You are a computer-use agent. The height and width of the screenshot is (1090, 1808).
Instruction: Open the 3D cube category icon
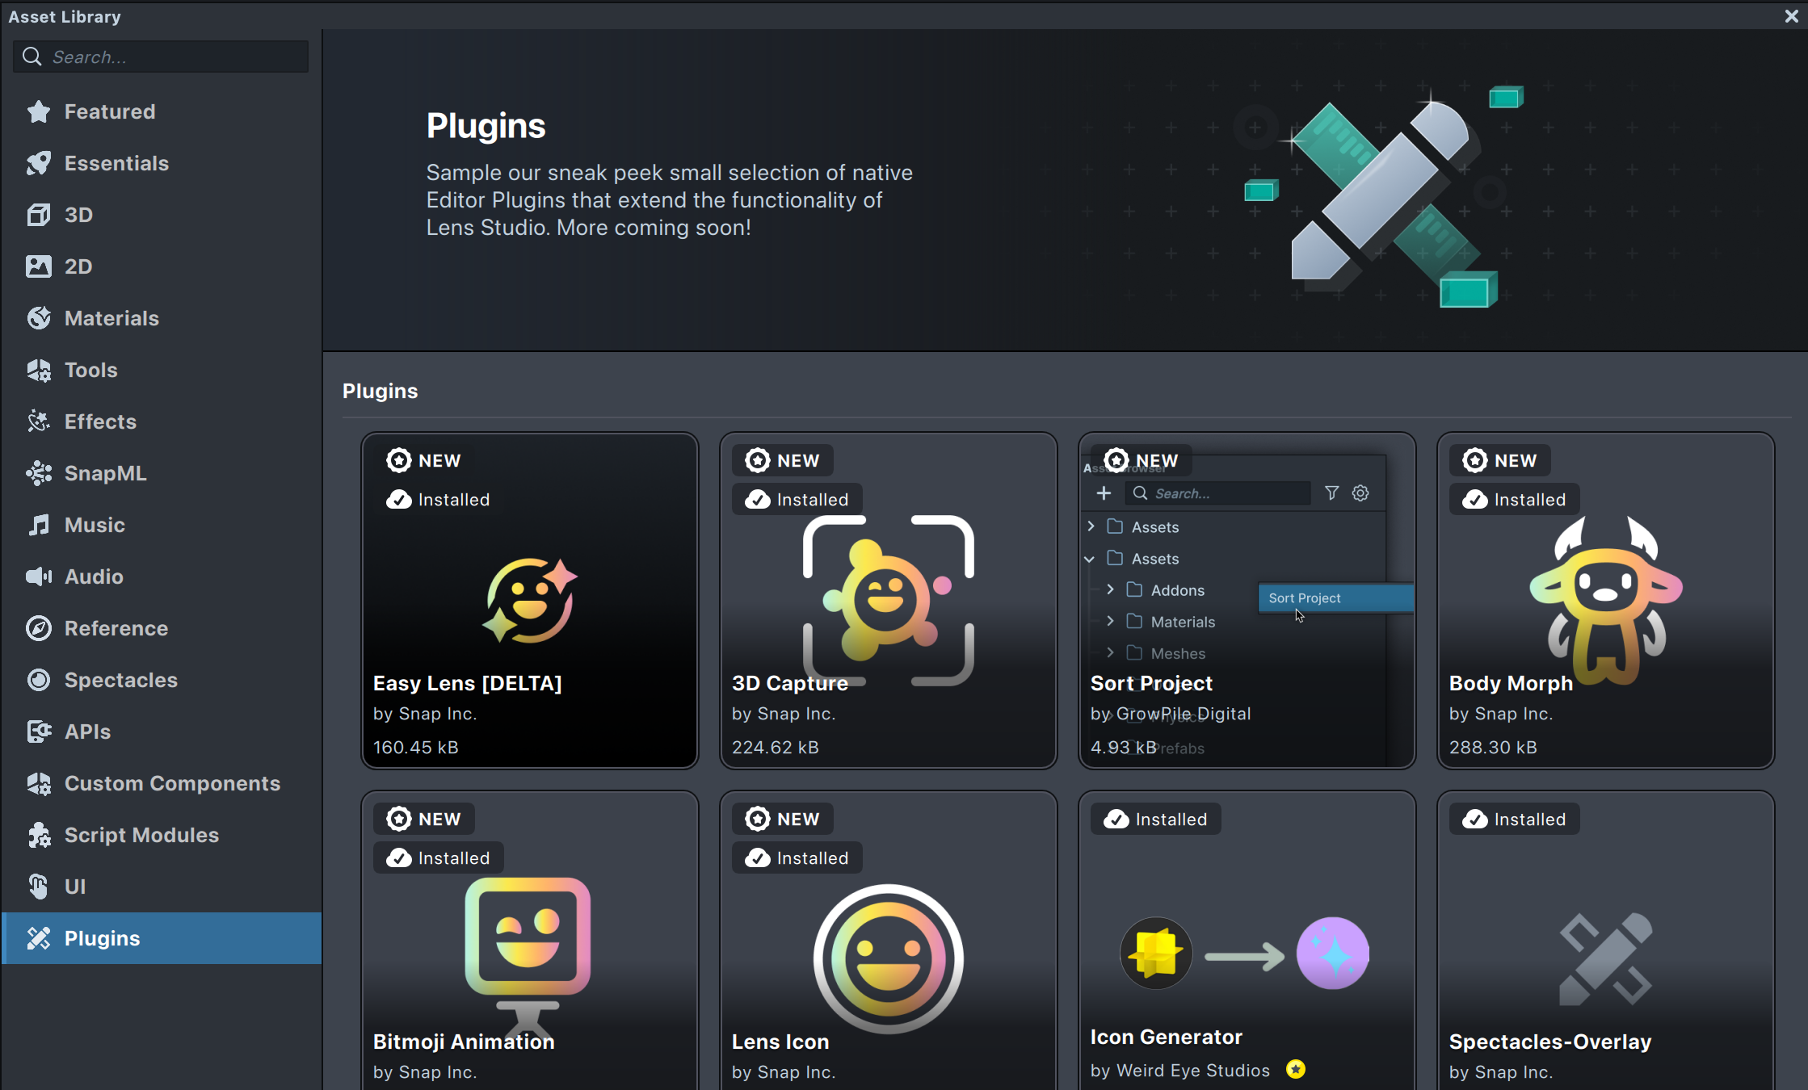point(38,215)
